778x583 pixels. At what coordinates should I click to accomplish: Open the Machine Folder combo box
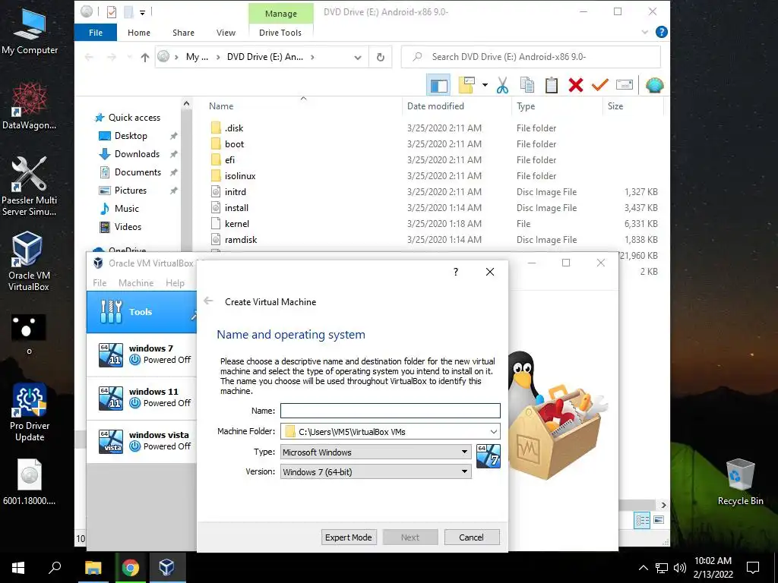pyautogui.click(x=390, y=431)
